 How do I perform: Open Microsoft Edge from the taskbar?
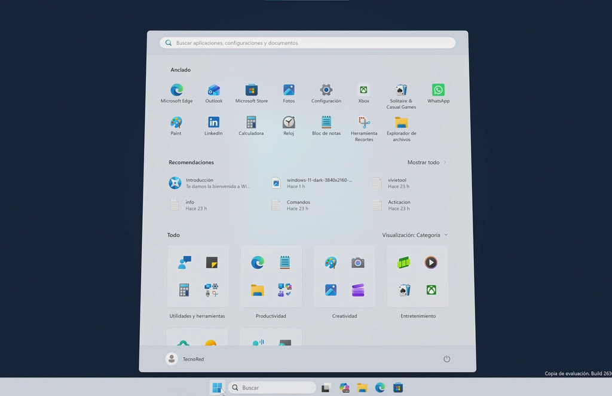point(380,388)
